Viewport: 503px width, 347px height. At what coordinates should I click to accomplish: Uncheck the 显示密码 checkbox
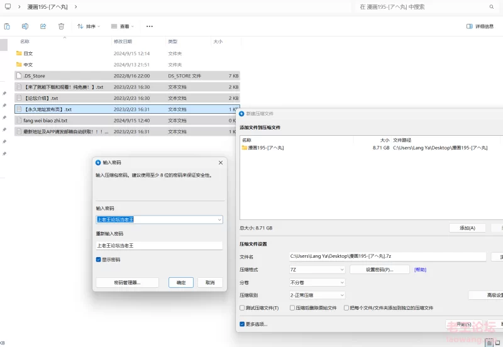99,259
